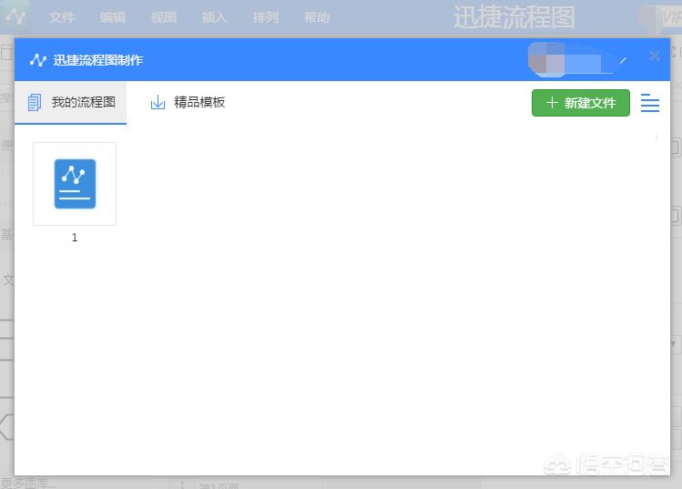This screenshot has width=682, height=489.
Task: Open the 编辑 menu in background window
Action: point(113,17)
